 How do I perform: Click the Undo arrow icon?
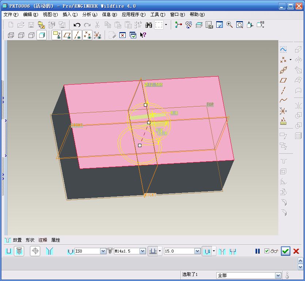point(77,25)
